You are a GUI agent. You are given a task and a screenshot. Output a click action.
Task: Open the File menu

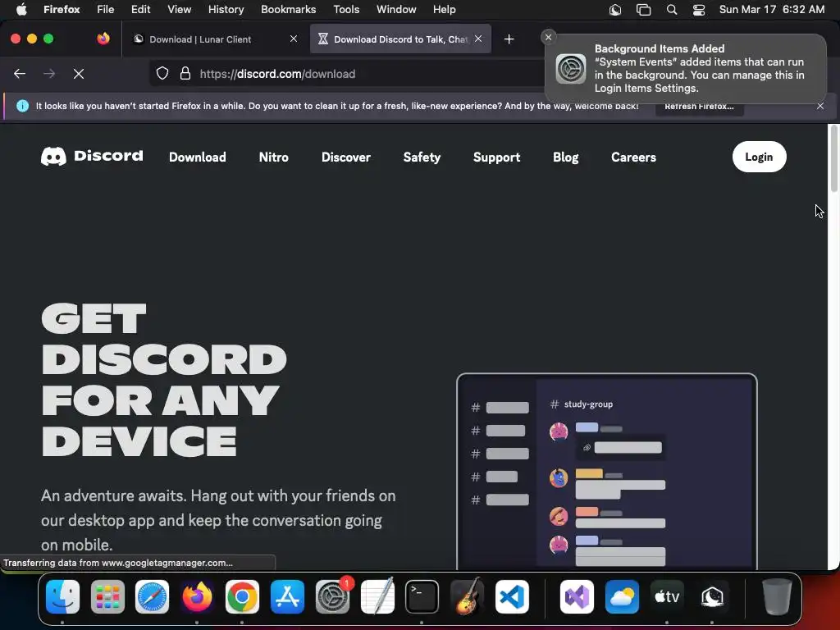click(106, 9)
